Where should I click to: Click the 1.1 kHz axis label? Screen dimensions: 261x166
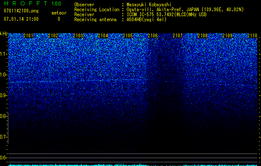[3, 54]
